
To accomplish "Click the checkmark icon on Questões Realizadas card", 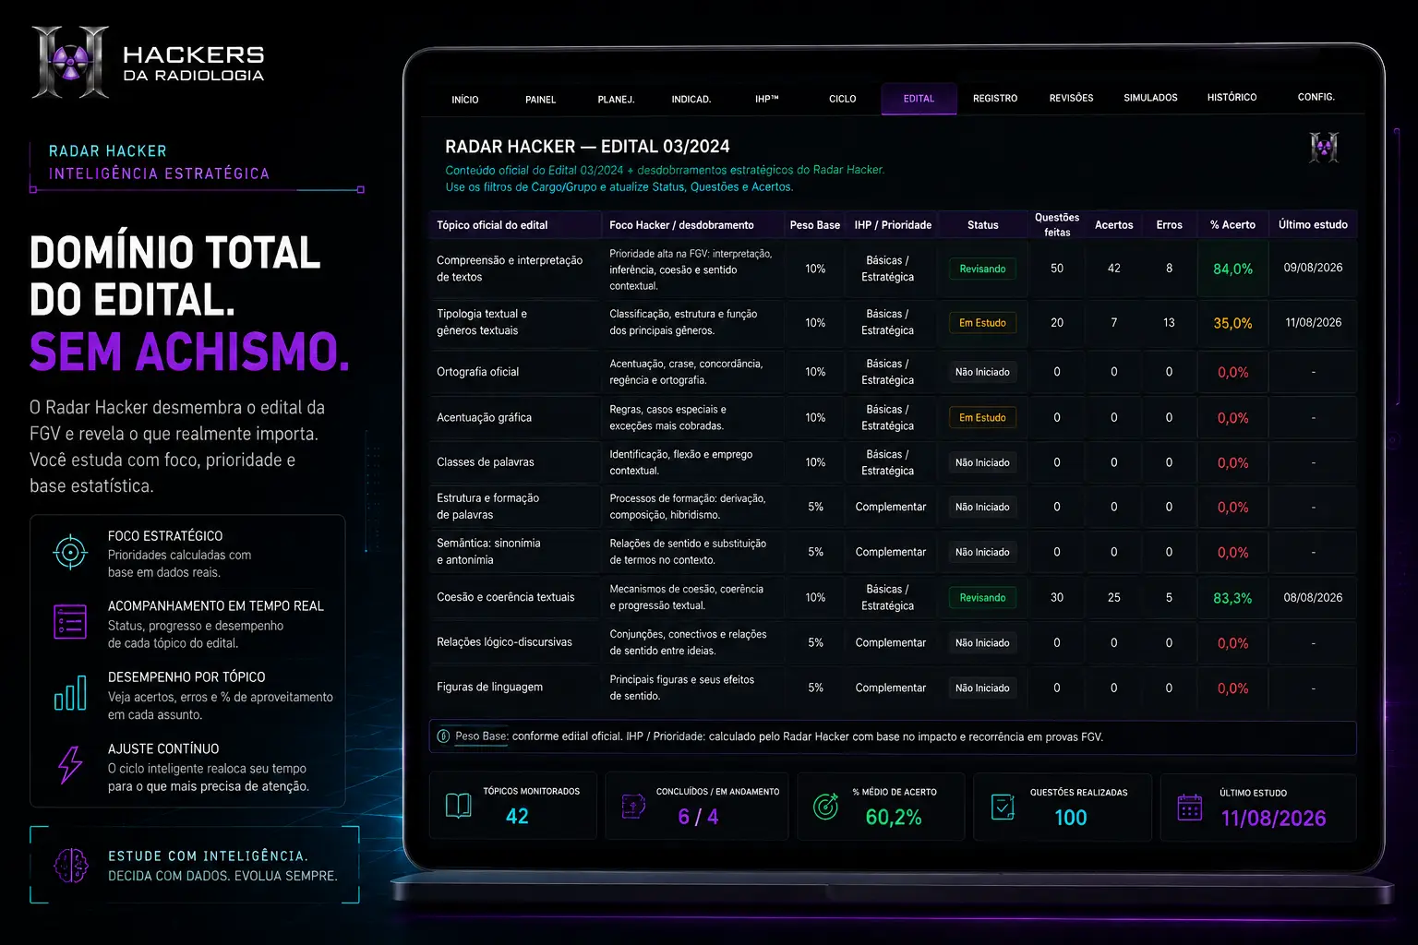I will coord(1003,807).
